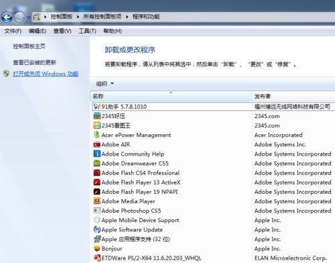Open the 文件(F) menu
The image size is (335, 263).
[13, 31]
